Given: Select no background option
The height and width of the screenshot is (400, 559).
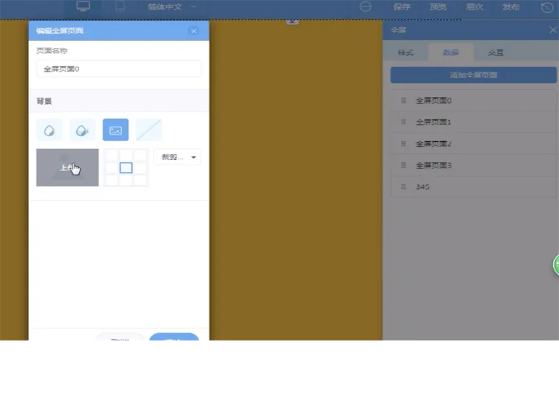Looking at the screenshot, I should point(149,130).
